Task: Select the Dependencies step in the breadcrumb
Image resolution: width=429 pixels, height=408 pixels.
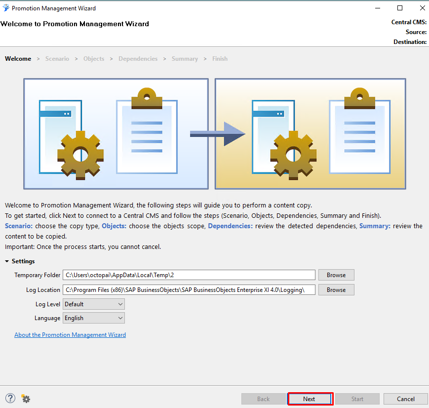Action: [x=138, y=59]
